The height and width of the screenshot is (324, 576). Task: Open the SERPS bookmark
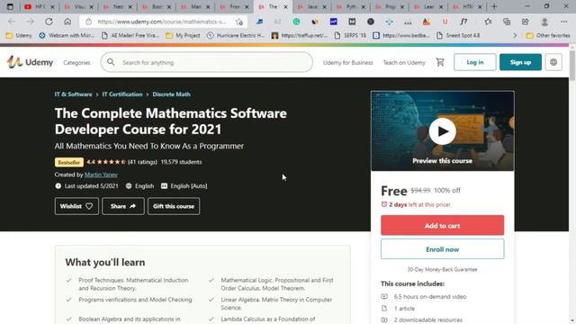[350, 35]
